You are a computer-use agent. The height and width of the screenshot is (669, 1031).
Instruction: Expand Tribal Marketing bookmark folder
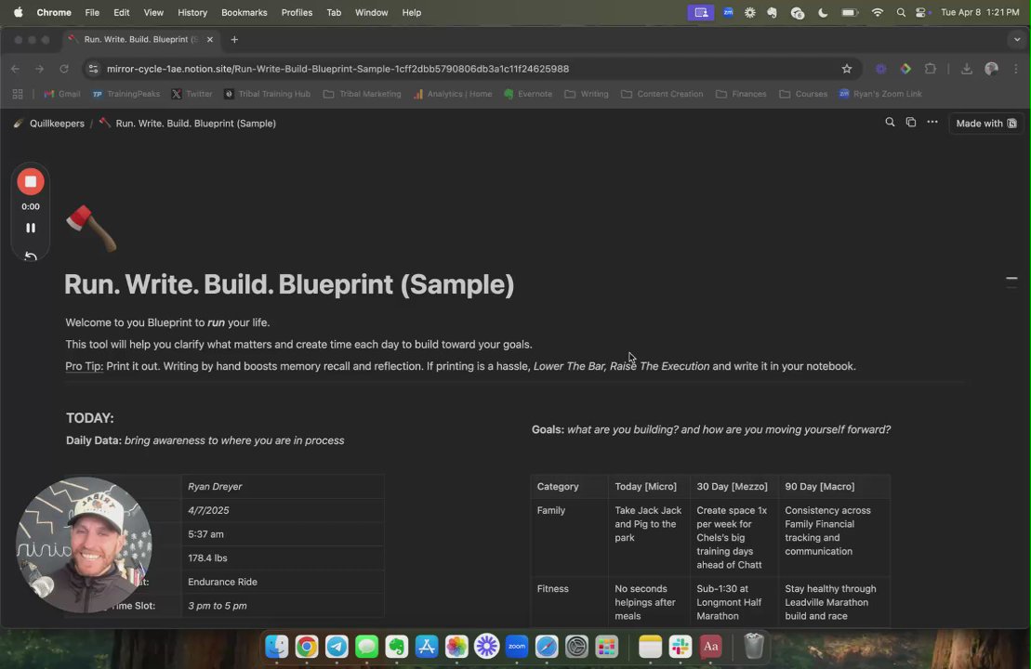(x=363, y=94)
